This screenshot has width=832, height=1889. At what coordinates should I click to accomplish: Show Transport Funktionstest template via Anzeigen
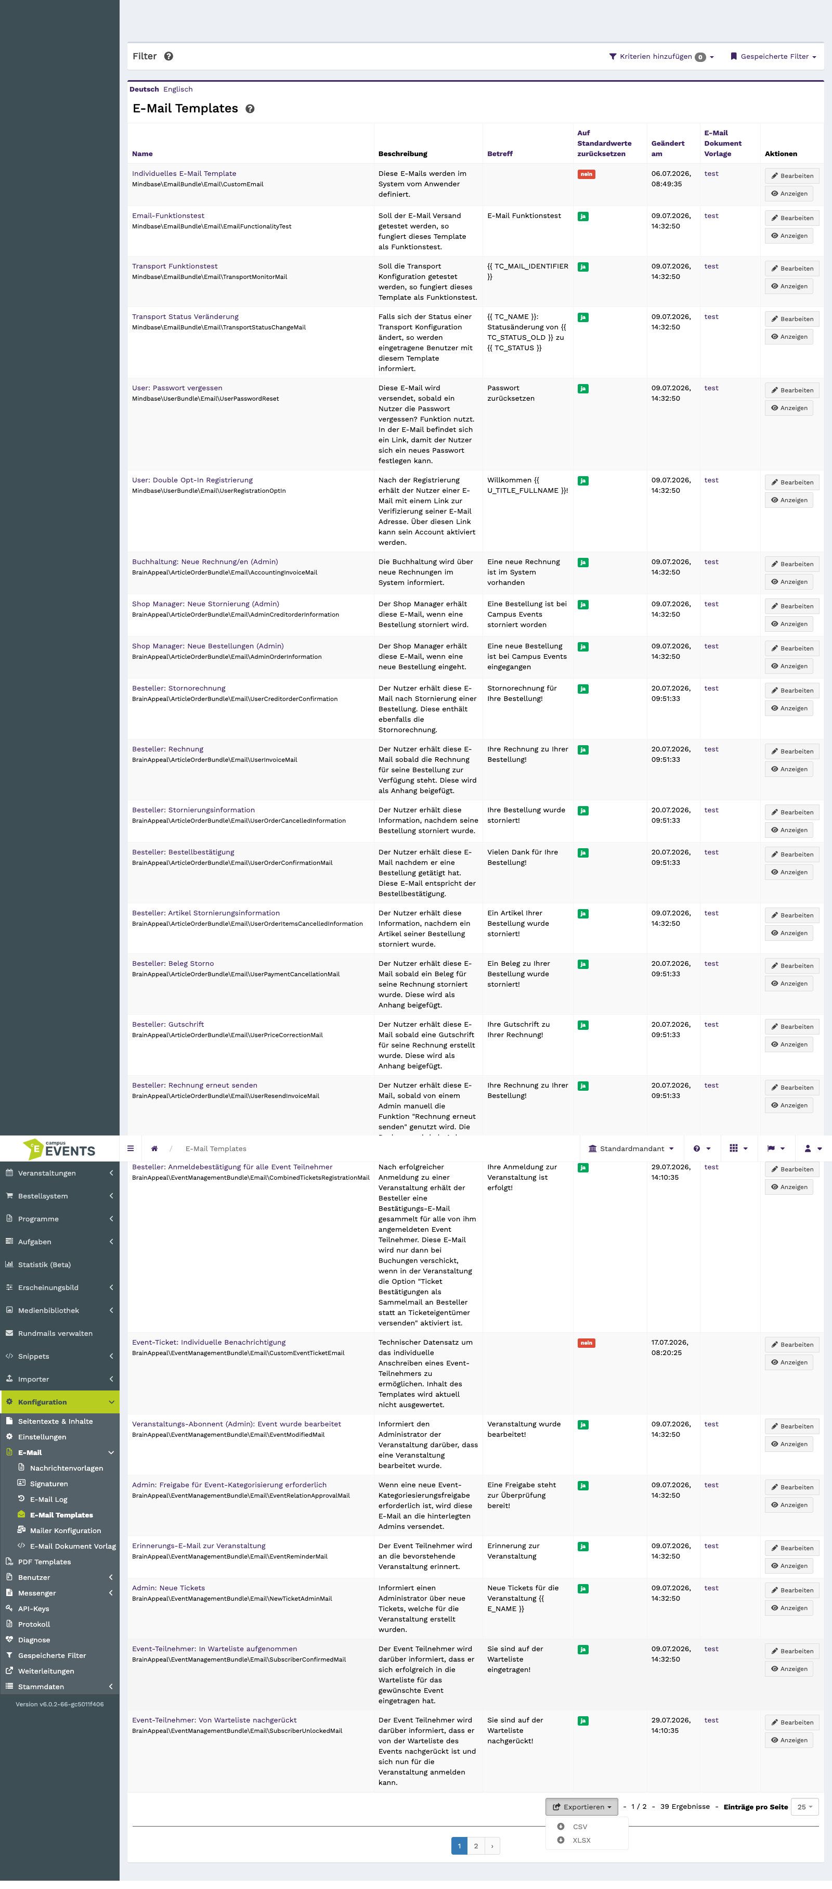pos(789,287)
